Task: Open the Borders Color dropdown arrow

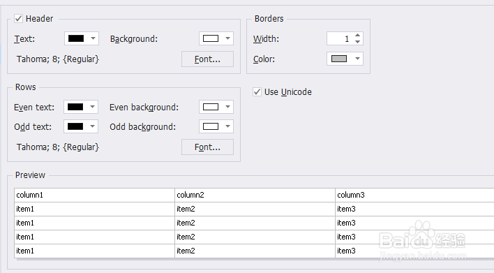Action: (x=357, y=59)
